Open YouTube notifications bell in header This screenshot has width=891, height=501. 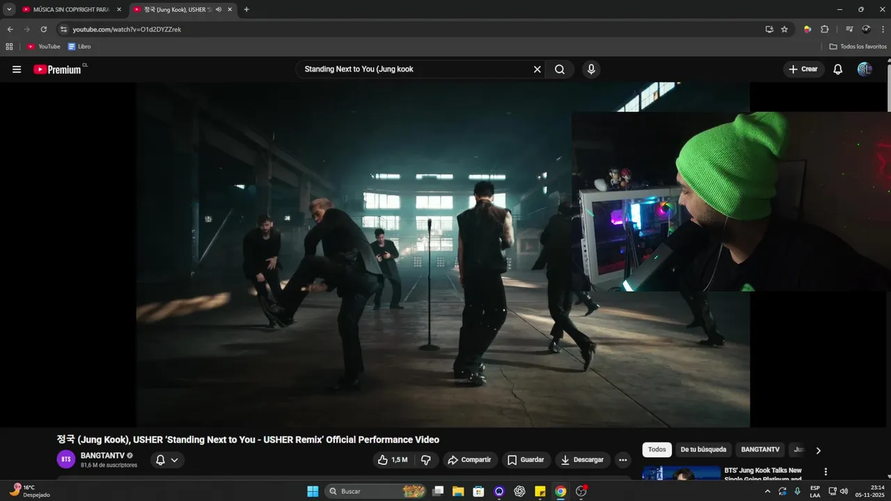coord(838,70)
